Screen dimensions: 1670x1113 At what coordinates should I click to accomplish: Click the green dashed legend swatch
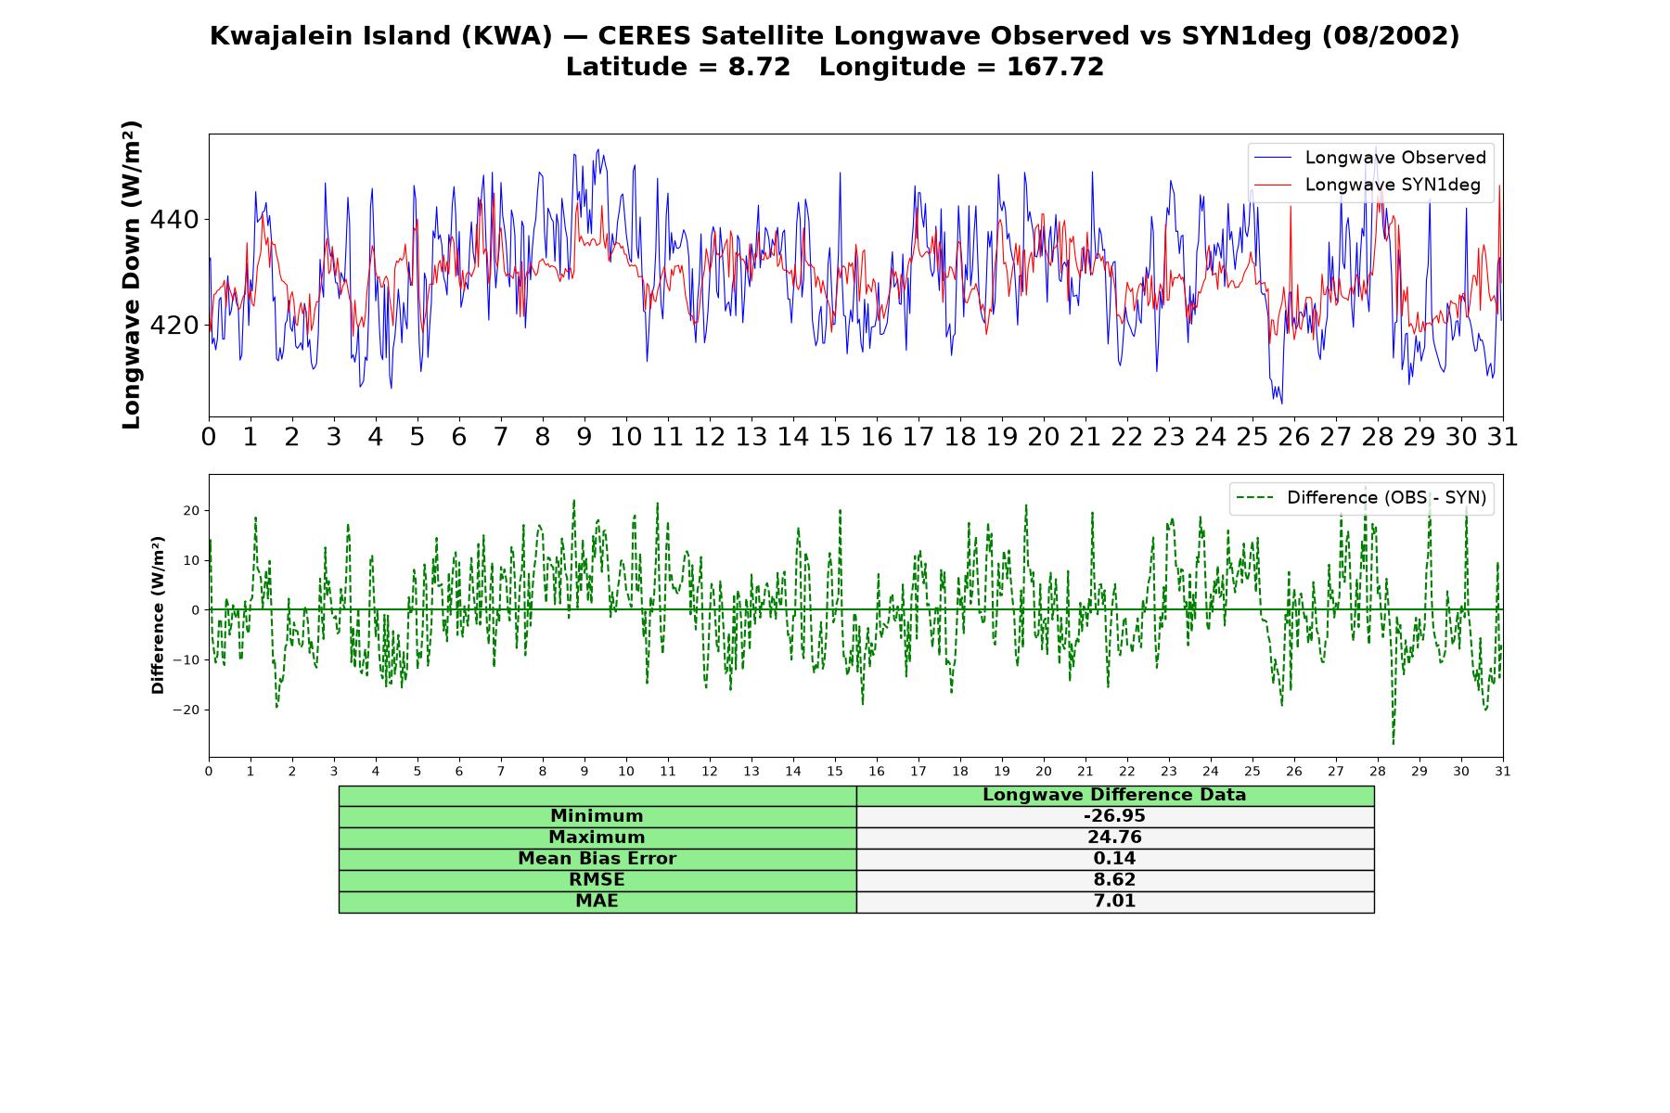pyautogui.click(x=1254, y=498)
